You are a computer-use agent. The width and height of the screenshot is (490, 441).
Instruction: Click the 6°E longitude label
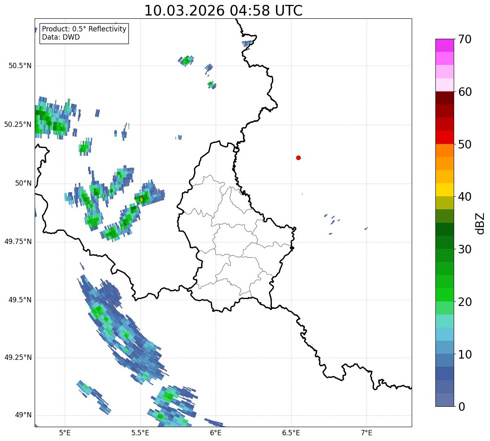[216, 432]
